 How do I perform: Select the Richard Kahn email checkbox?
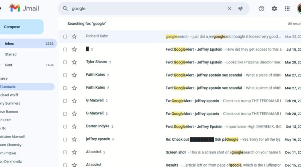pos(65,36)
